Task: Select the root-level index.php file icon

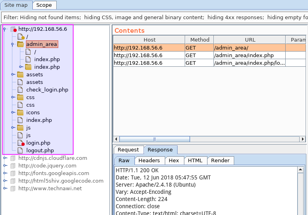Action: click(20, 120)
